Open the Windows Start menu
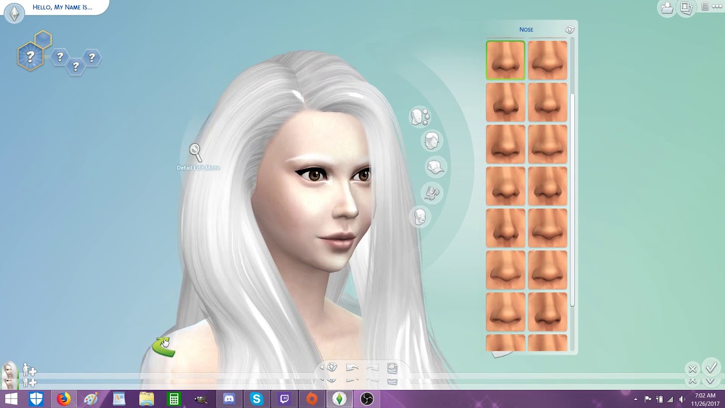 pyautogui.click(x=11, y=399)
